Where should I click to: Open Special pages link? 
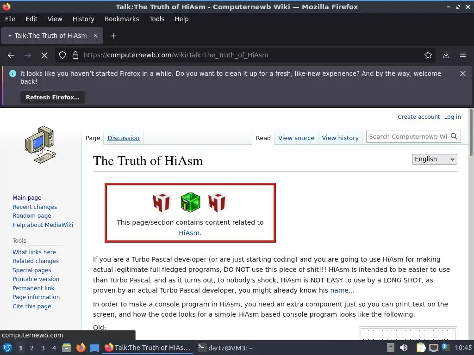(32, 270)
